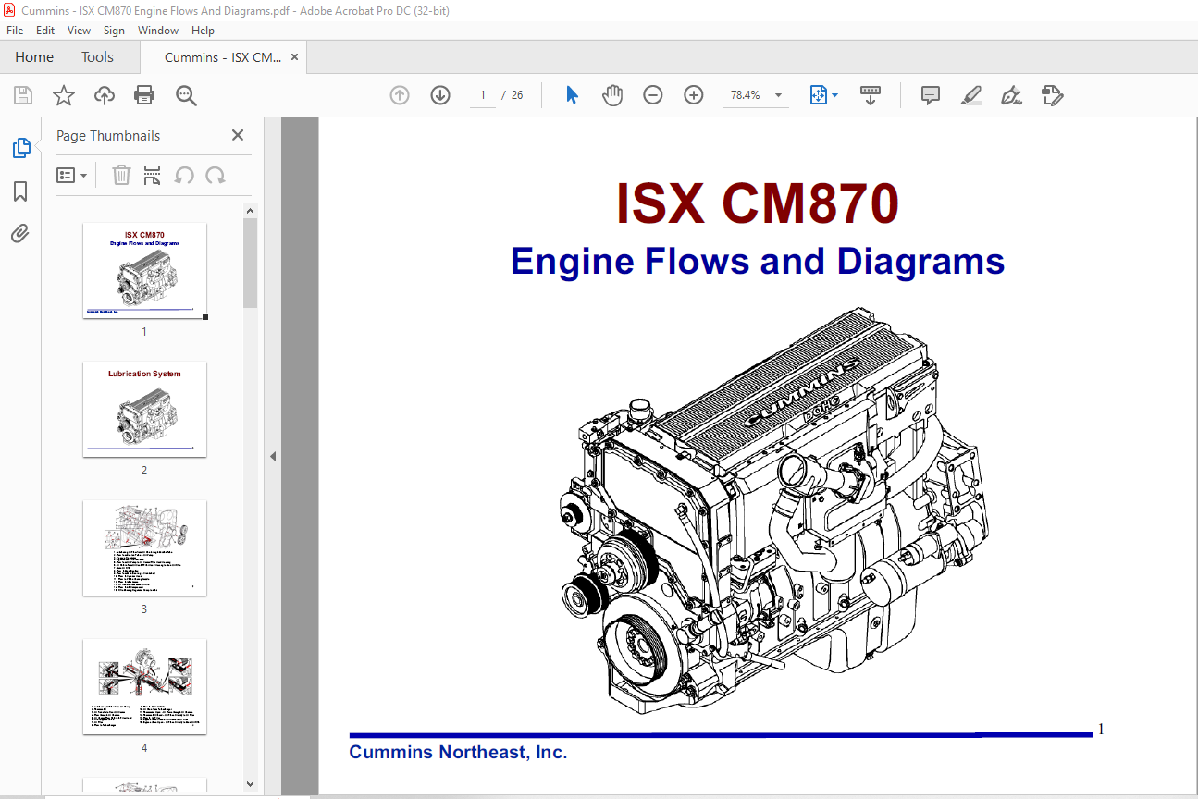Select page 4 thumbnail
This screenshot has height=799, width=1198.
click(x=144, y=687)
